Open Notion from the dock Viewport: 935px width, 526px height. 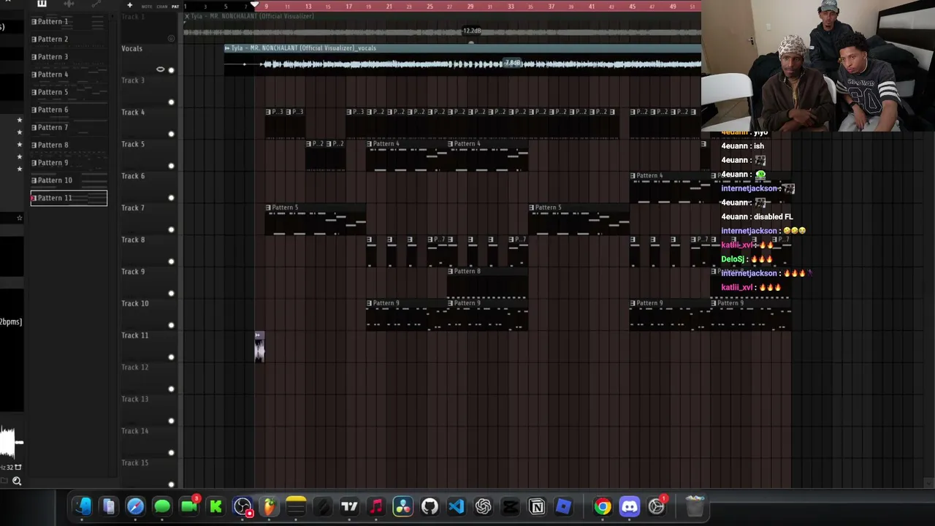pos(537,506)
